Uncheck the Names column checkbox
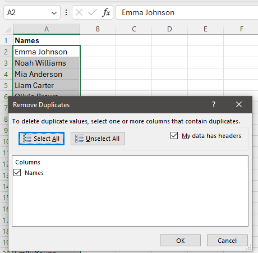This screenshot has width=258, height=253. click(17, 173)
